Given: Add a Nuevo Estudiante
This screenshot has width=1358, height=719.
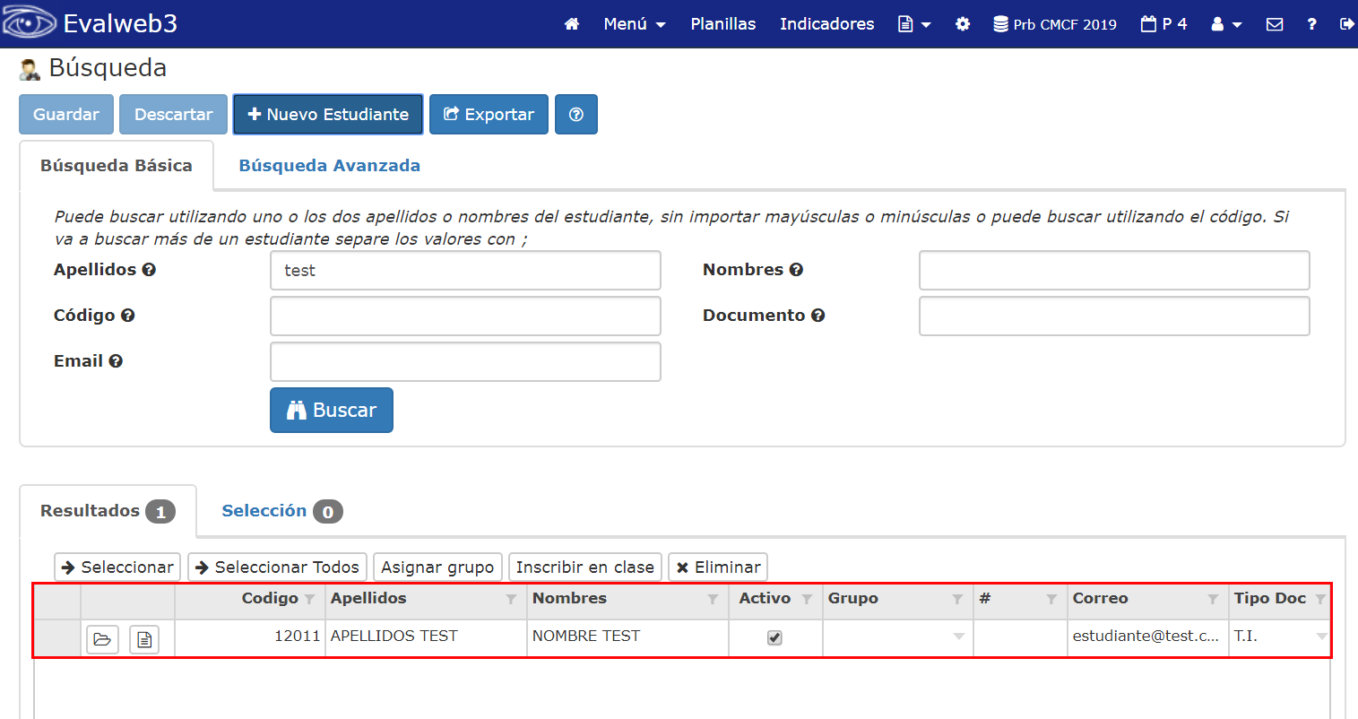Looking at the screenshot, I should 328,114.
